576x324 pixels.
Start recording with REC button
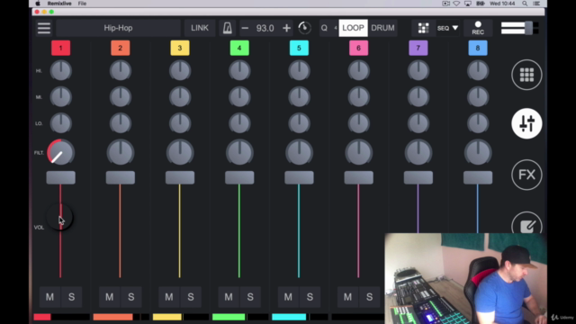[x=478, y=28]
